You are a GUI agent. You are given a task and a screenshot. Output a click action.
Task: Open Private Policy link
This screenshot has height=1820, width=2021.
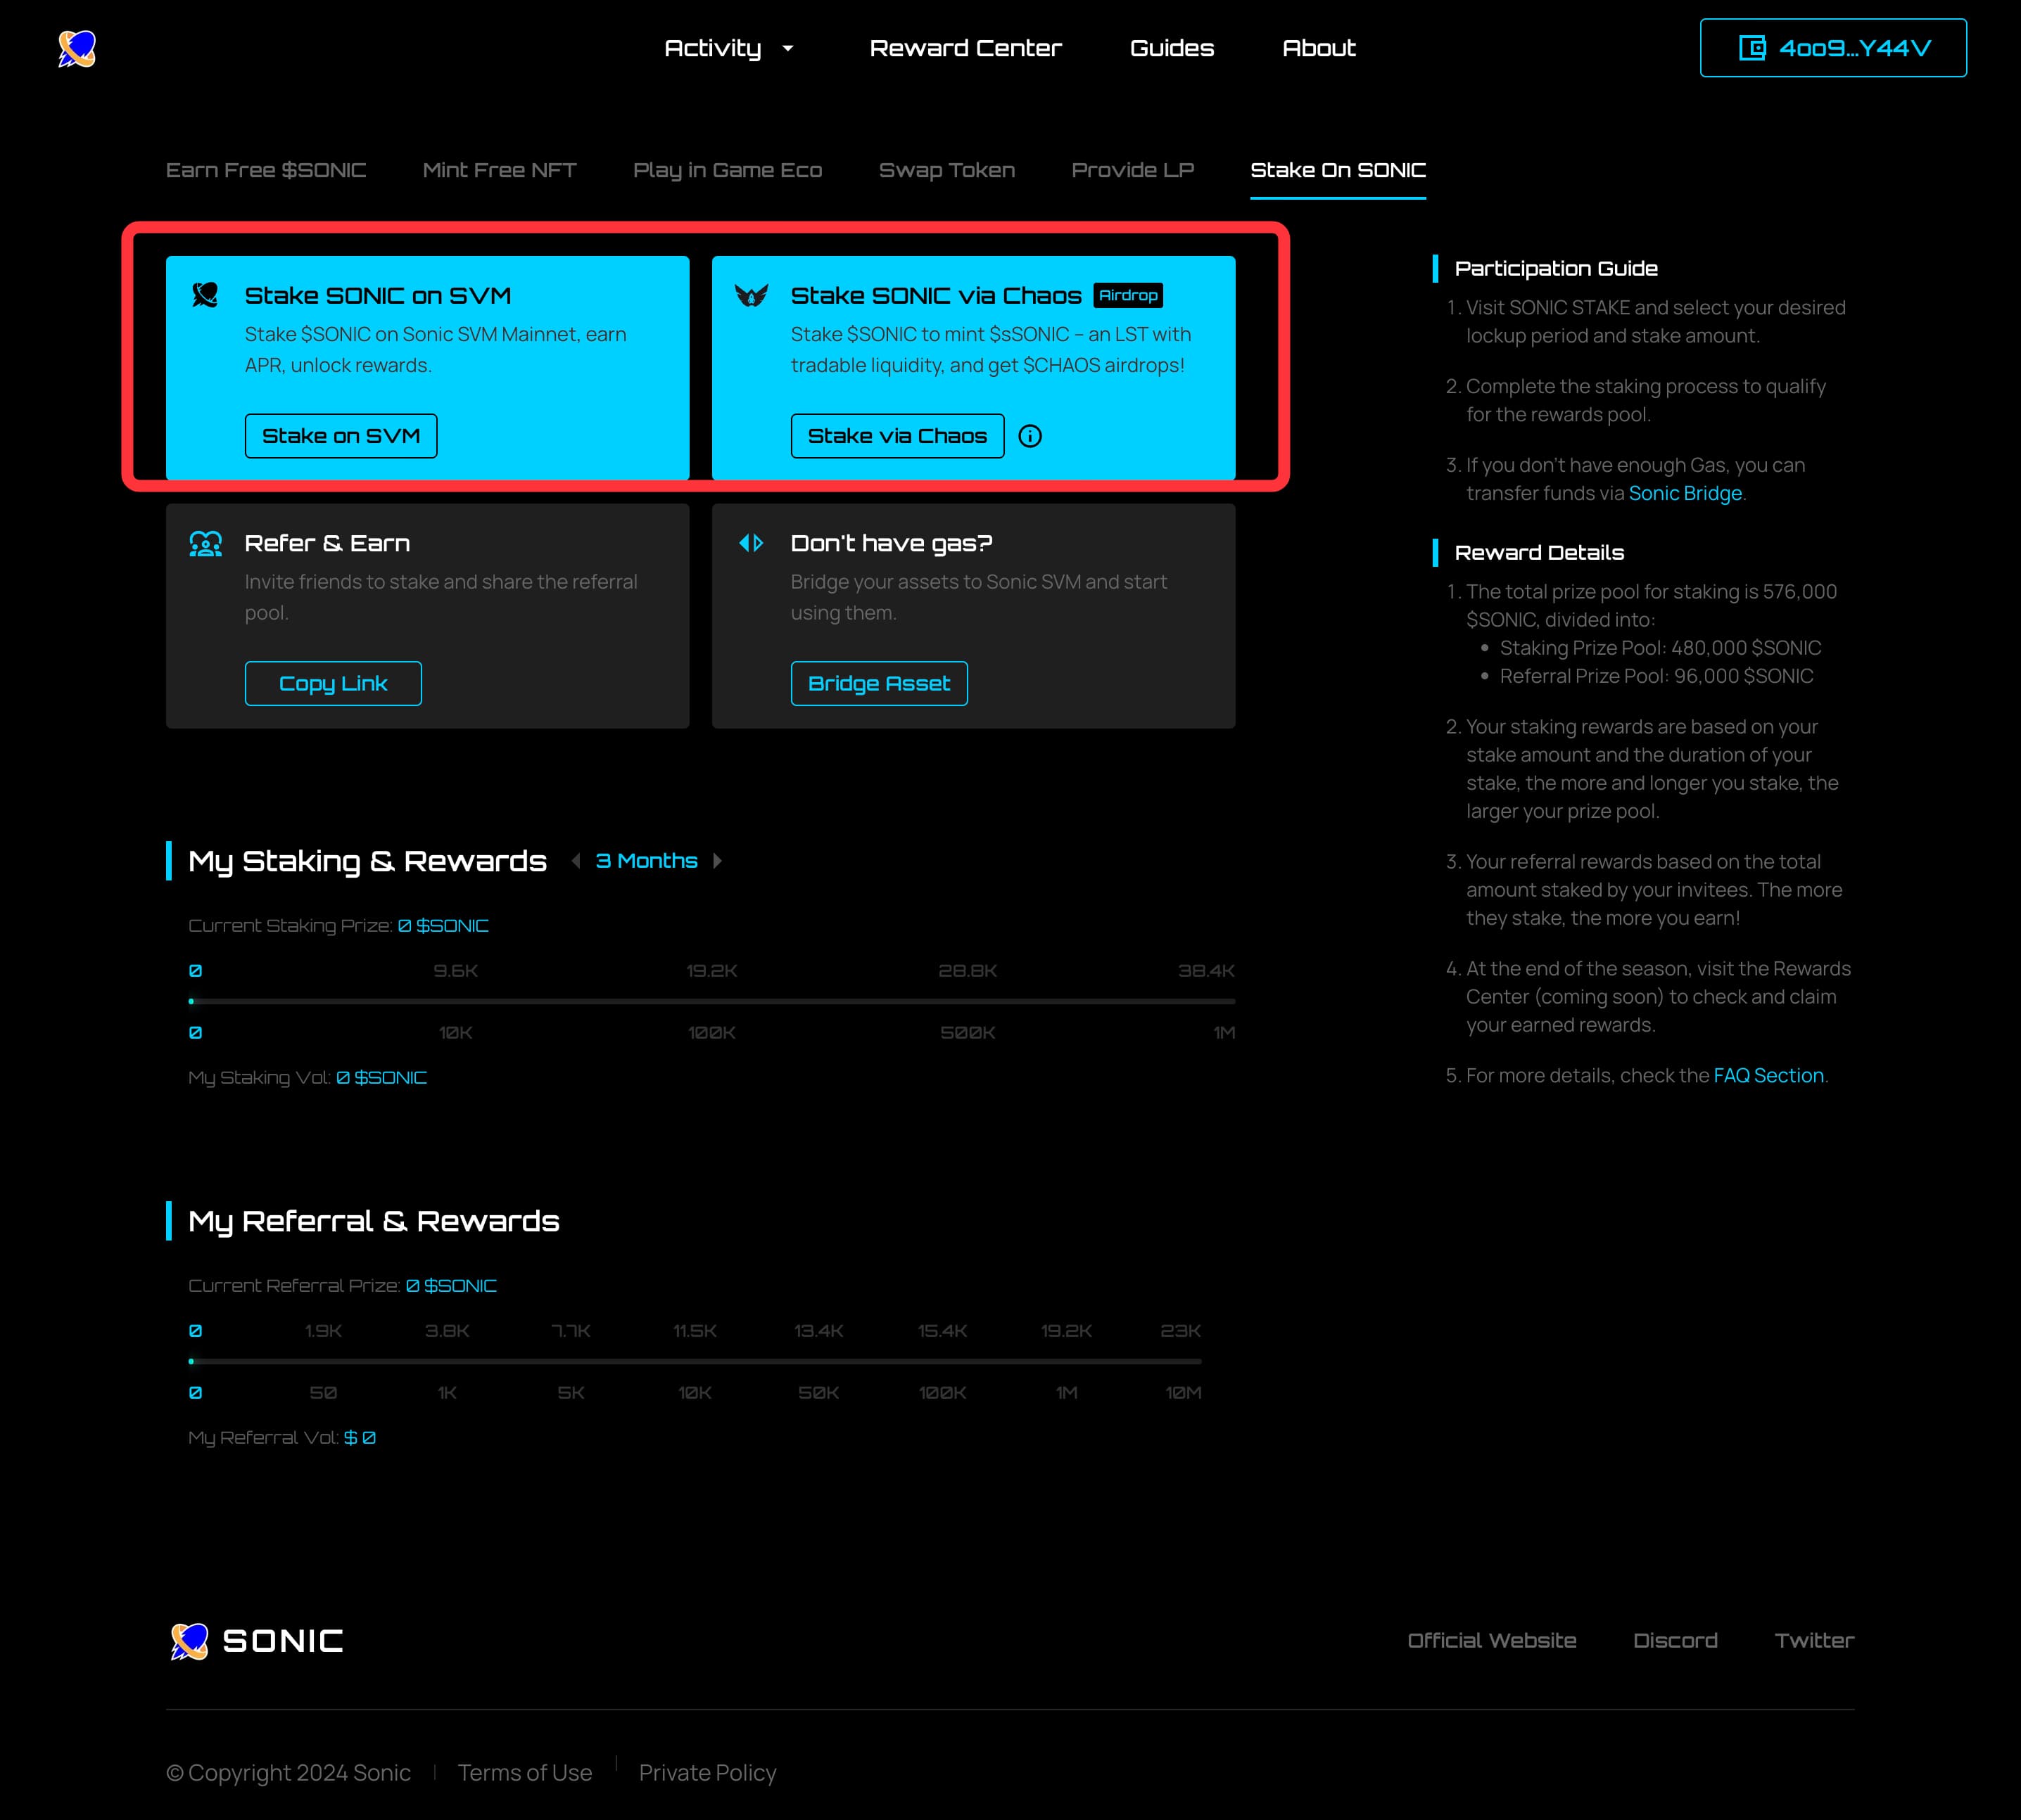click(x=707, y=1773)
